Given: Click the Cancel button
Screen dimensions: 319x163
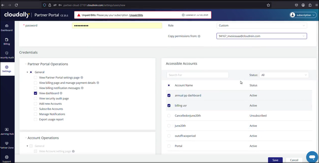Looking at the screenshot, I should point(294,160).
